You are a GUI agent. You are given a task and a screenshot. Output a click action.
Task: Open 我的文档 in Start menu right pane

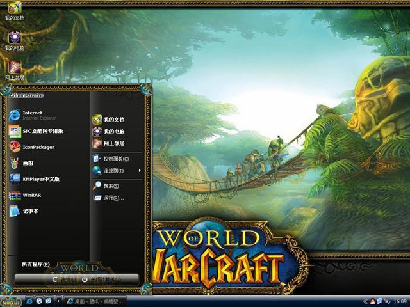108,120
